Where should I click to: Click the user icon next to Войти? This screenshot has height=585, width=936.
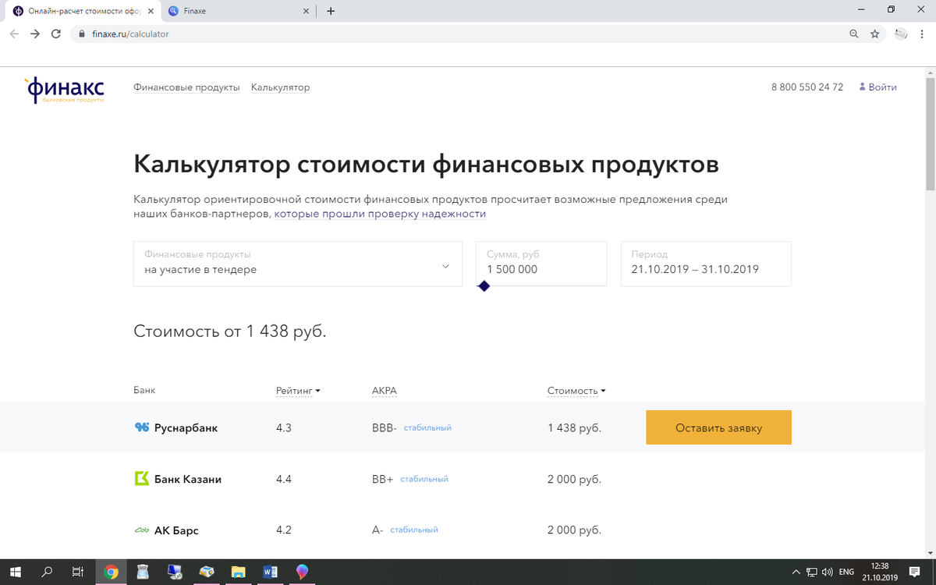click(862, 87)
